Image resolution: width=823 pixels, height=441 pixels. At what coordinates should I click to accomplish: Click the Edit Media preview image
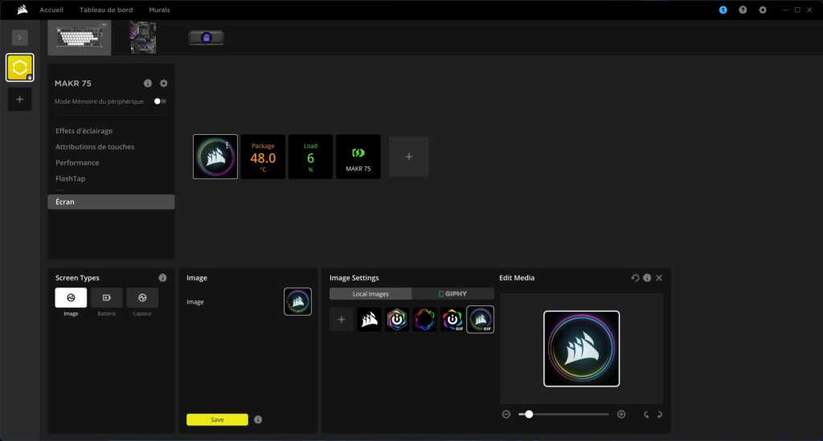(582, 349)
